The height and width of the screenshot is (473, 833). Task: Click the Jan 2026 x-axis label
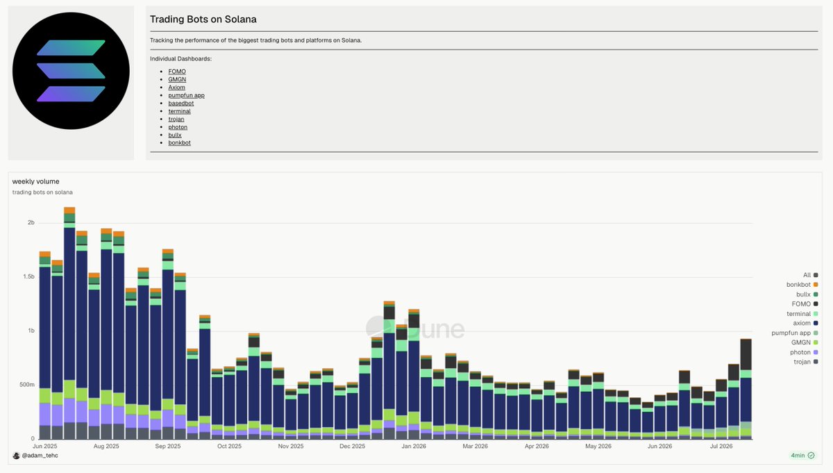(414, 447)
